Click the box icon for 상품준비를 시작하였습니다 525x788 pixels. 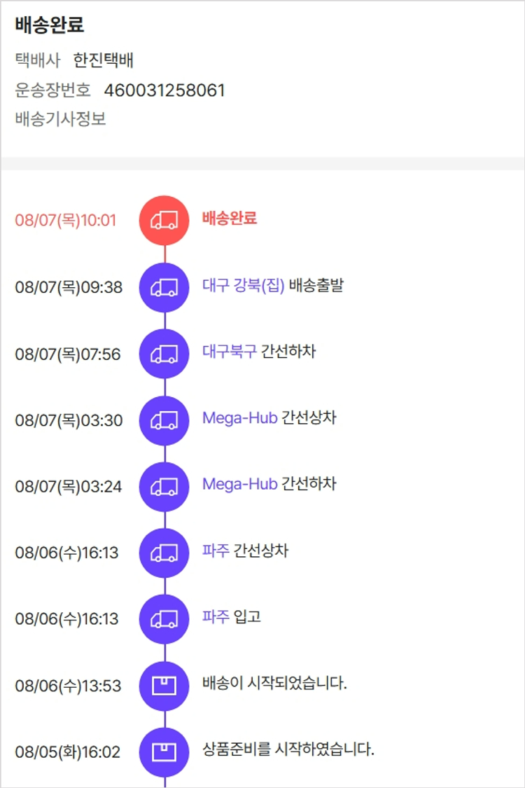tap(164, 752)
